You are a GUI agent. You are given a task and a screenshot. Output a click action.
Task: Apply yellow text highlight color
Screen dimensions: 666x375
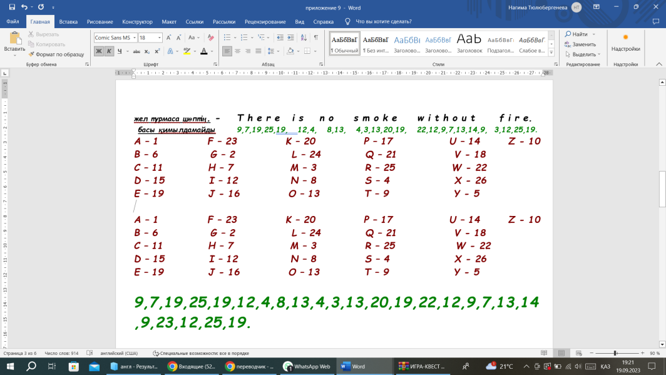click(x=187, y=51)
